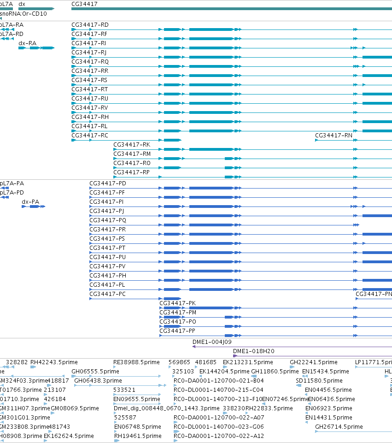Select protein CG34417-PS label
This screenshot has width=392, height=443.
point(107,239)
